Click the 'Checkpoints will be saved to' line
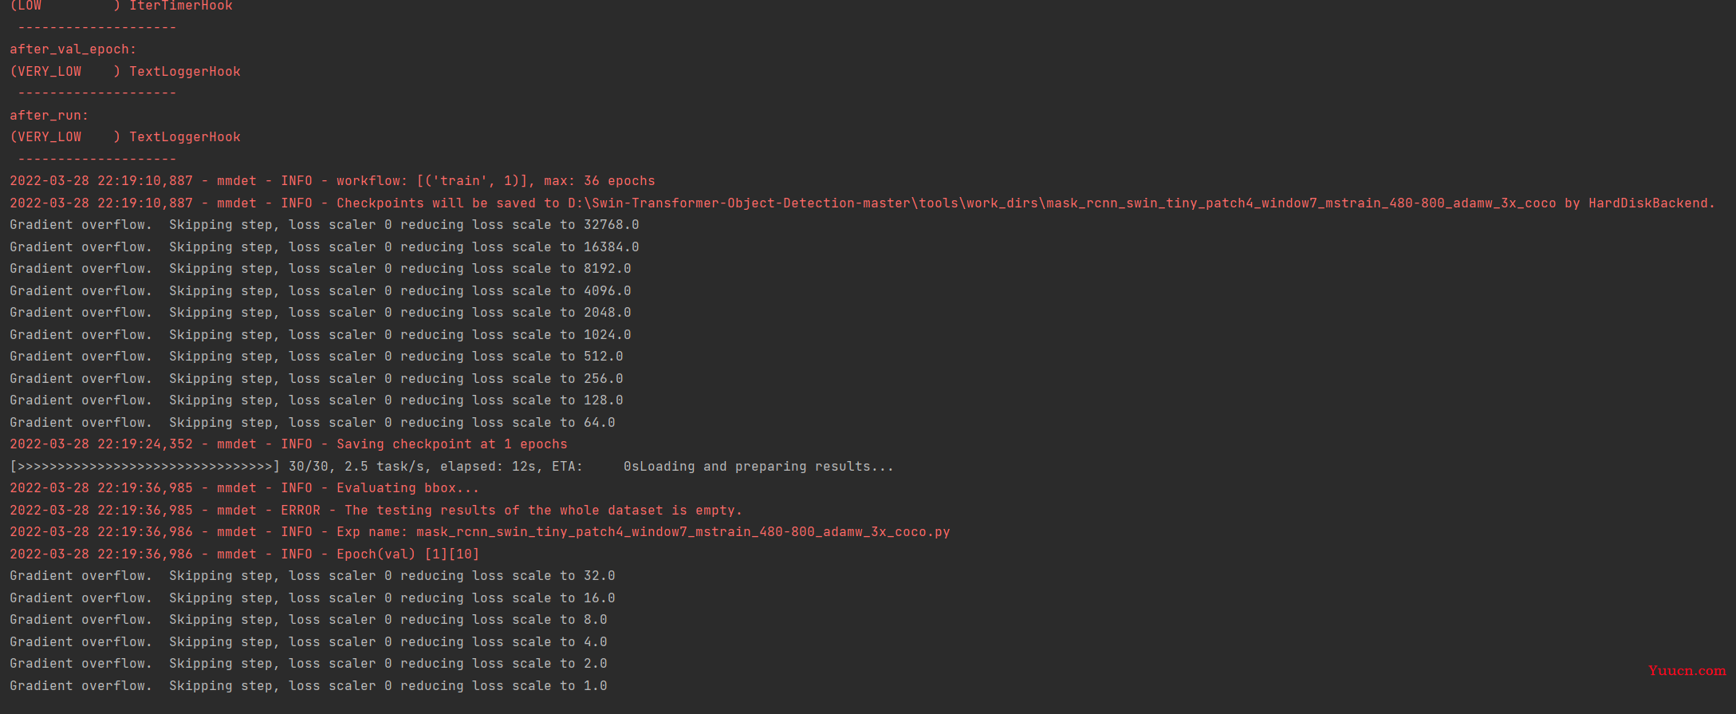Viewport: 1736px width, 714px height. [x=862, y=203]
